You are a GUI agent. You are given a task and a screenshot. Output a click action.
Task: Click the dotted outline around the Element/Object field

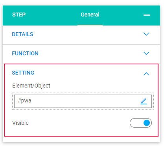click(x=83, y=93)
